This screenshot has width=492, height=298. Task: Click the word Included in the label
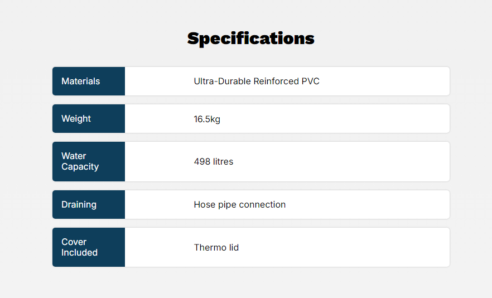[x=79, y=253]
